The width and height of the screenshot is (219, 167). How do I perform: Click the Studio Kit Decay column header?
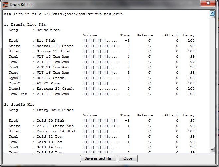[x=189, y=115]
